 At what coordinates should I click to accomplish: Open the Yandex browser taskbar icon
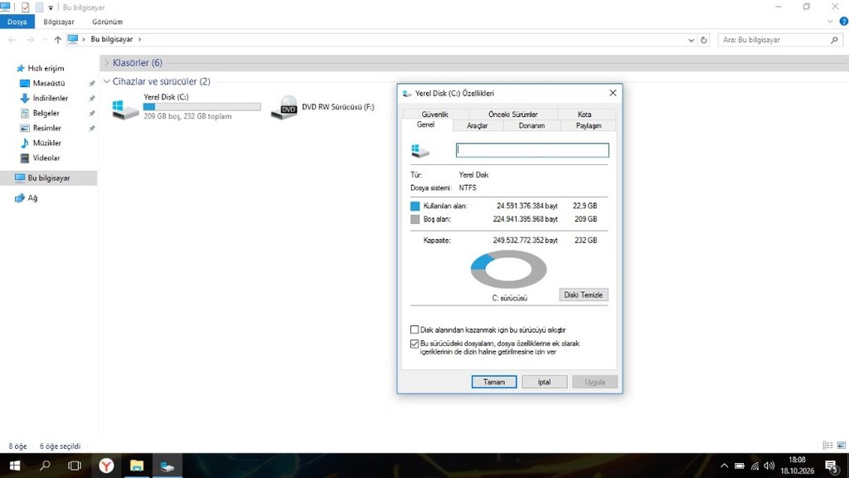[x=106, y=466]
